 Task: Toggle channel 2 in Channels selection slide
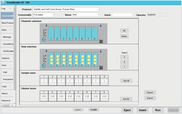point(57,33)
